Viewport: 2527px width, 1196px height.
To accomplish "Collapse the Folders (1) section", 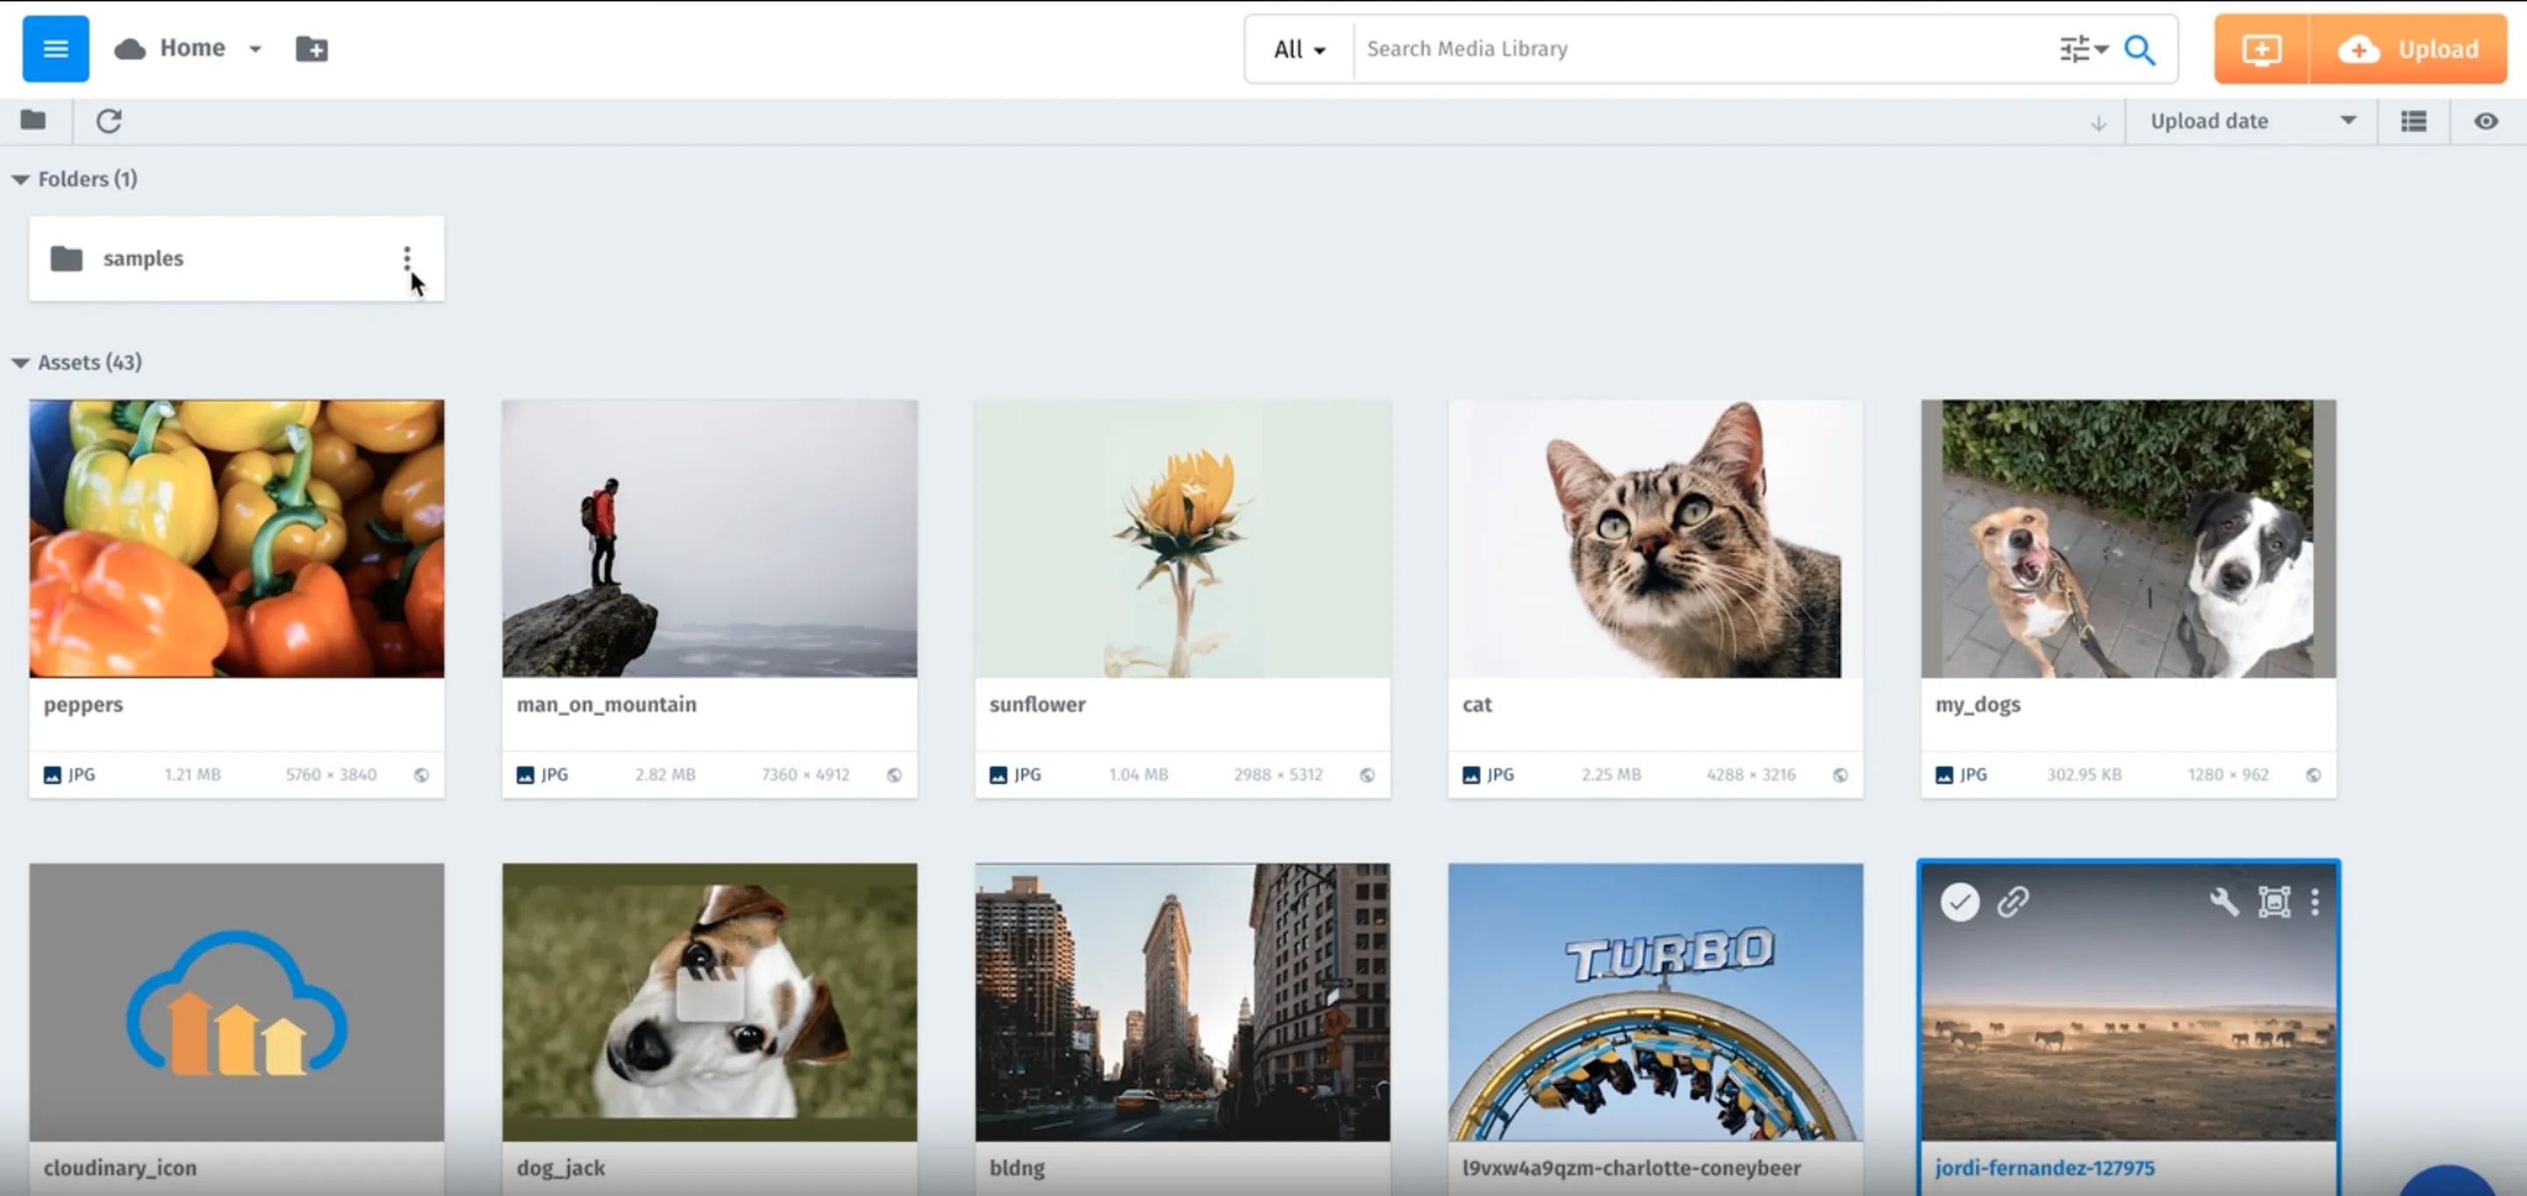I will point(20,180).
